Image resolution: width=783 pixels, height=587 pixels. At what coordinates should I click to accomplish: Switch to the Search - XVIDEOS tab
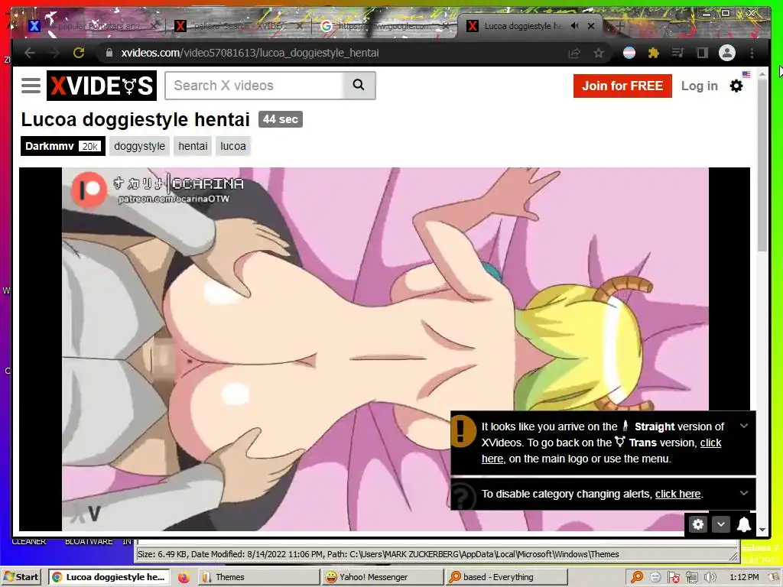coord(239,26)
